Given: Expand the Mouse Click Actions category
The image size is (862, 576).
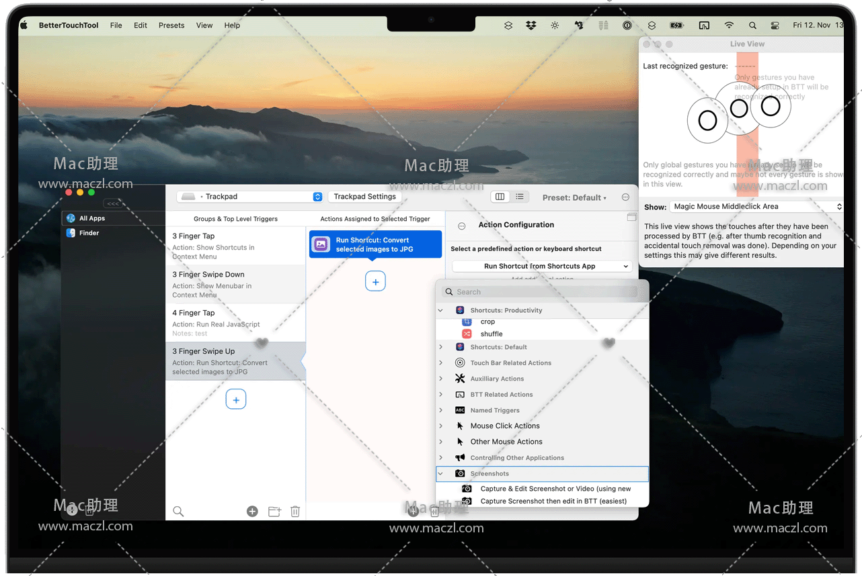Looking at the screenshot, I should 441,426.
